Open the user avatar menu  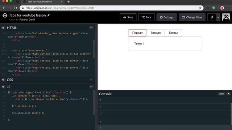coord(226,17)
